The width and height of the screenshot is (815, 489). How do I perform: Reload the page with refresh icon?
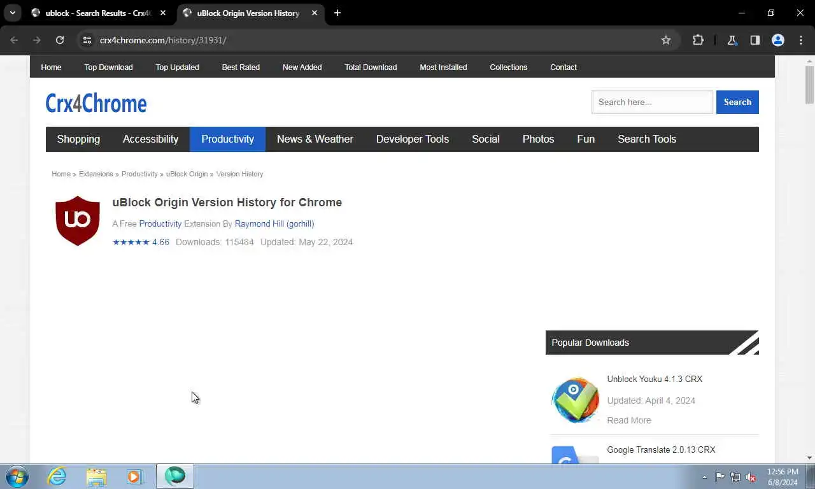pyautogui.click(x=60, y=40)
